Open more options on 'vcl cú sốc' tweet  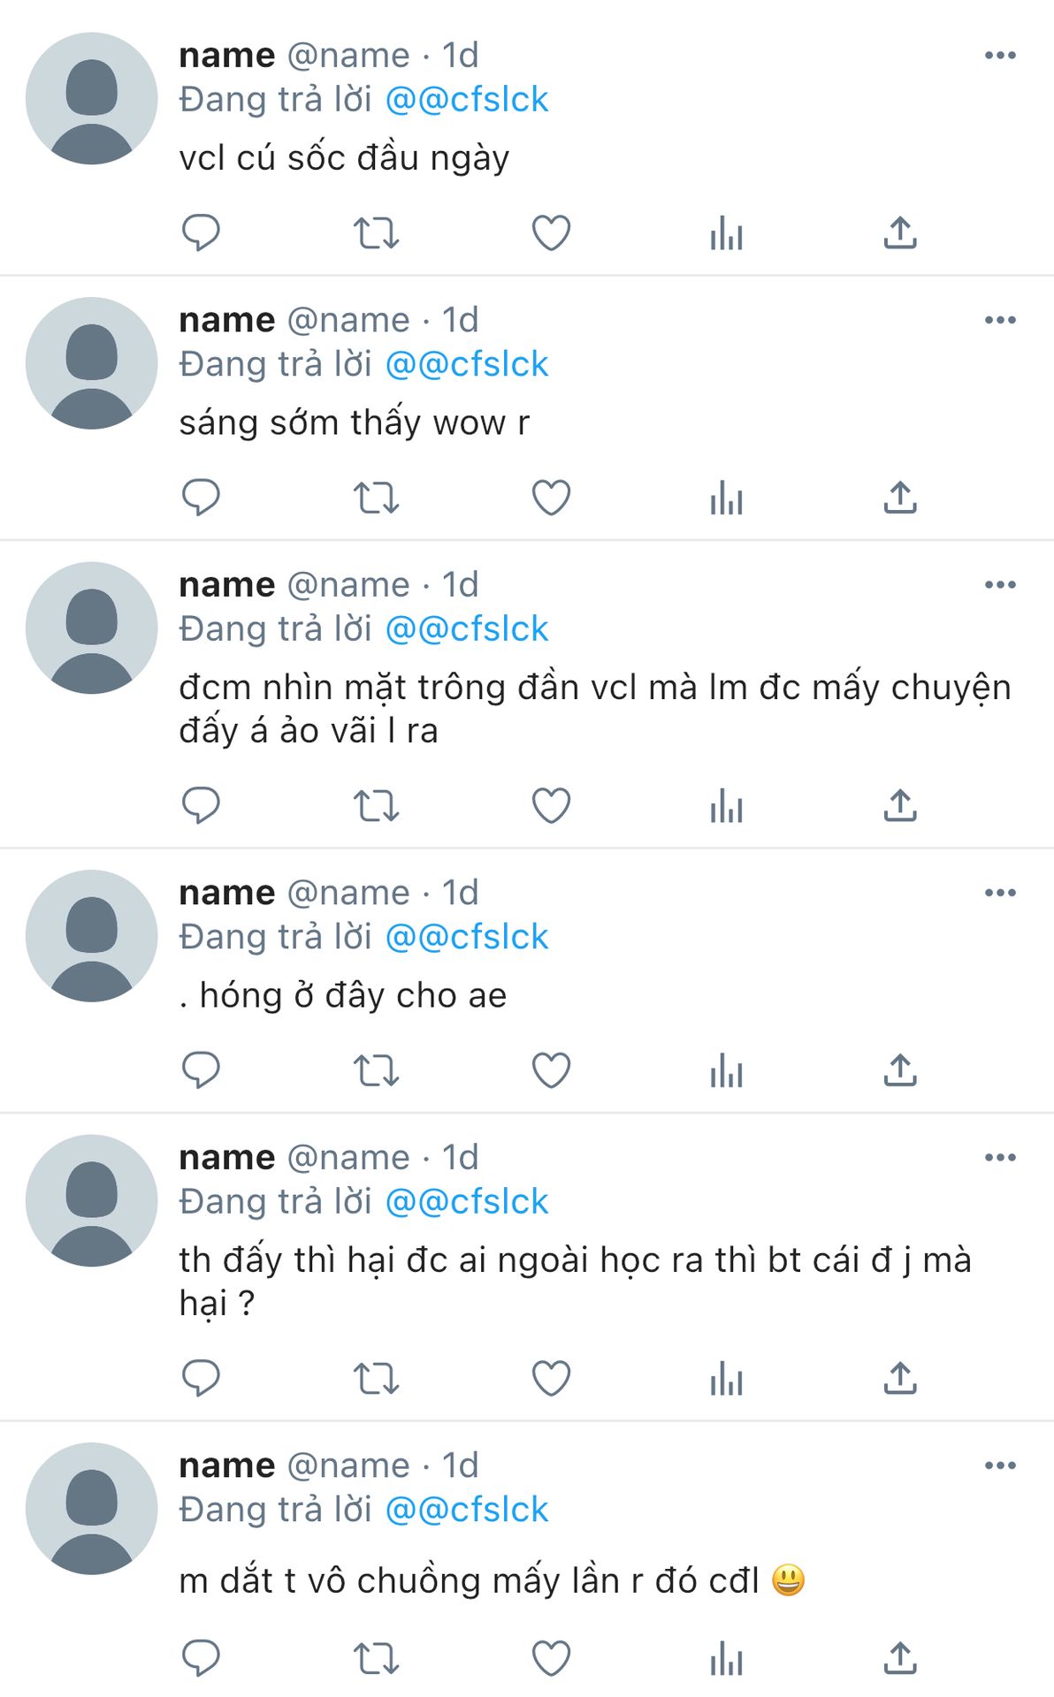pyautogui.click(x=1000, y=56)
